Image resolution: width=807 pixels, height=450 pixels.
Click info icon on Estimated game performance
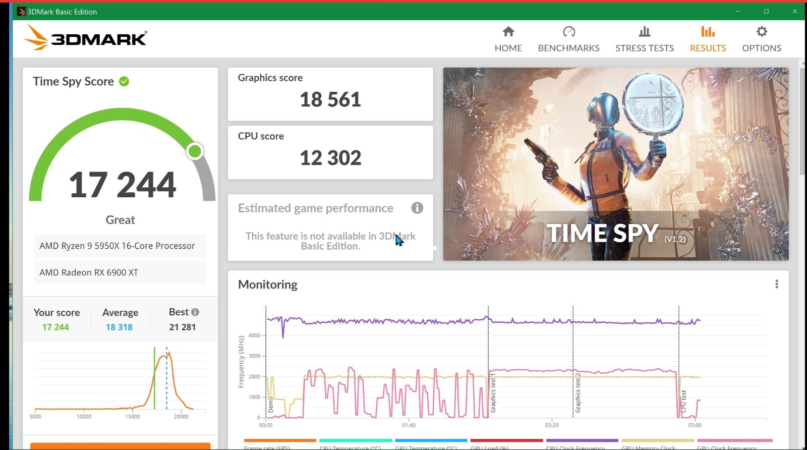click(x=417, y=208)
